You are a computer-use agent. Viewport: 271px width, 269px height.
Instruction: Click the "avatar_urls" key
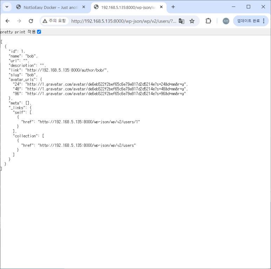pos(22,80)
